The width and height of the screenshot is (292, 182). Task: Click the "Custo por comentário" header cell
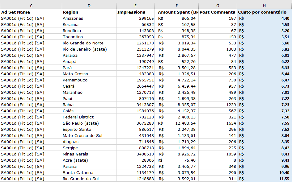(262, 12)
